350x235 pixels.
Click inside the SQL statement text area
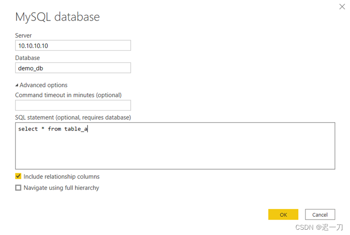click(175, 146)
